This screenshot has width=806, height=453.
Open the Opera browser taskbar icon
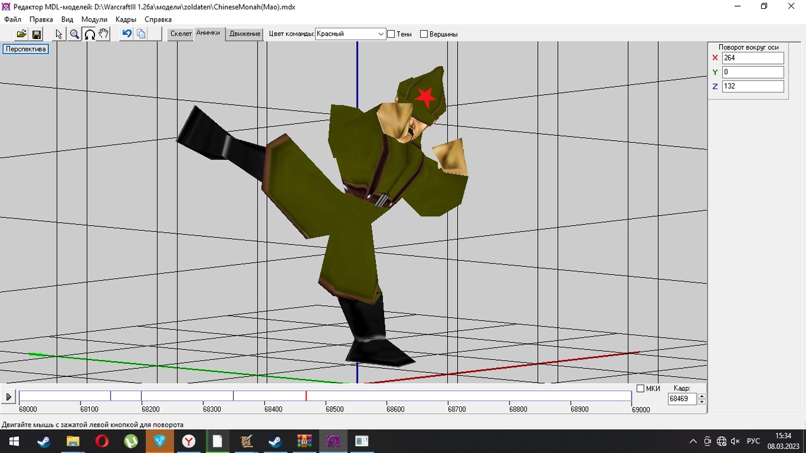(x=101, y=441)
